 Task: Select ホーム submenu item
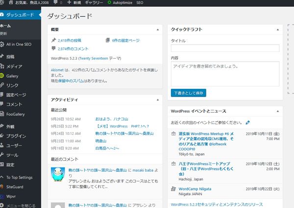5,26
